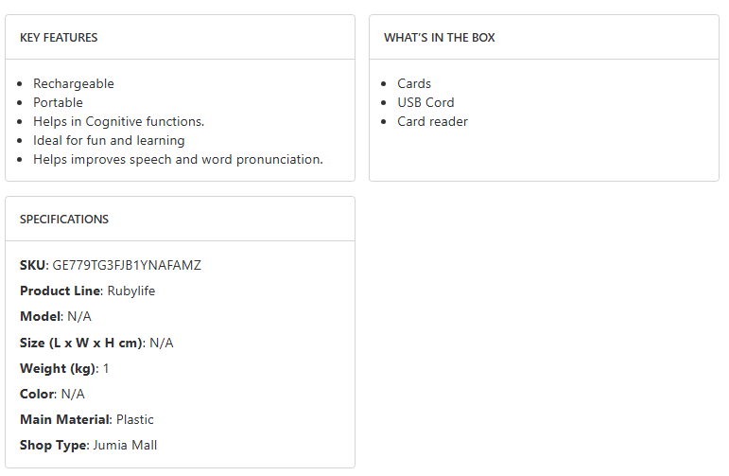Click the speech and word pronunciation line
This screenshot has height=476, width=729.
point(178,159)
